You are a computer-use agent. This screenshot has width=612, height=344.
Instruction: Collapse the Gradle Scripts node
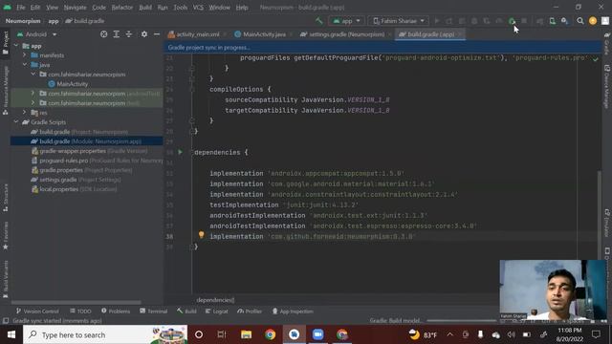pyautogui.click(x=16, y=122)
